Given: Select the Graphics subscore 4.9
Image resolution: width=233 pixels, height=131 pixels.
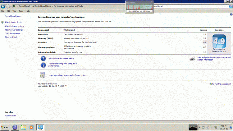Looking at the screenshot, I should pos(205,42).
